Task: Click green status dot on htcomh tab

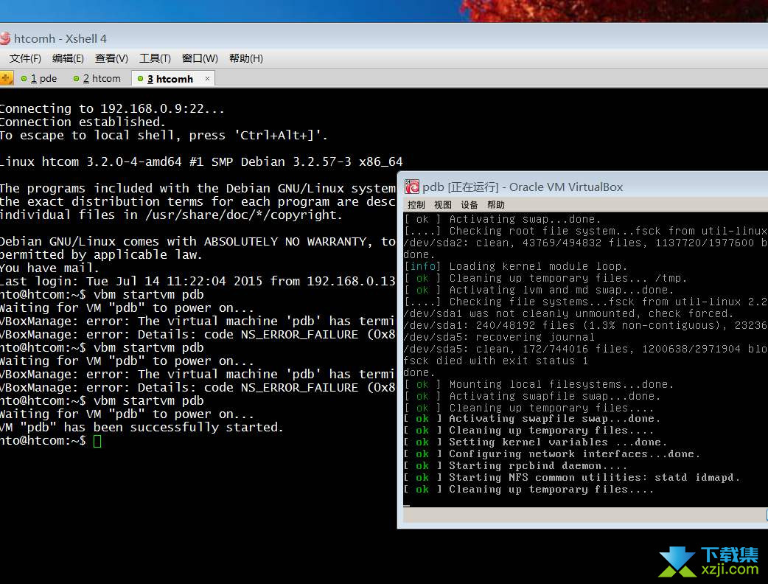Action: click(141, 78)
